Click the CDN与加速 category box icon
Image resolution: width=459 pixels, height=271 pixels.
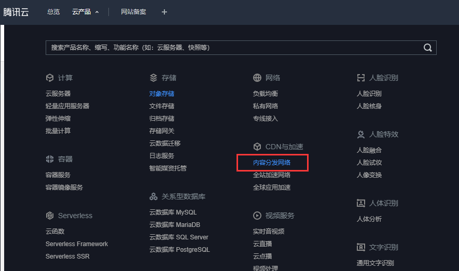coord(257,147)
